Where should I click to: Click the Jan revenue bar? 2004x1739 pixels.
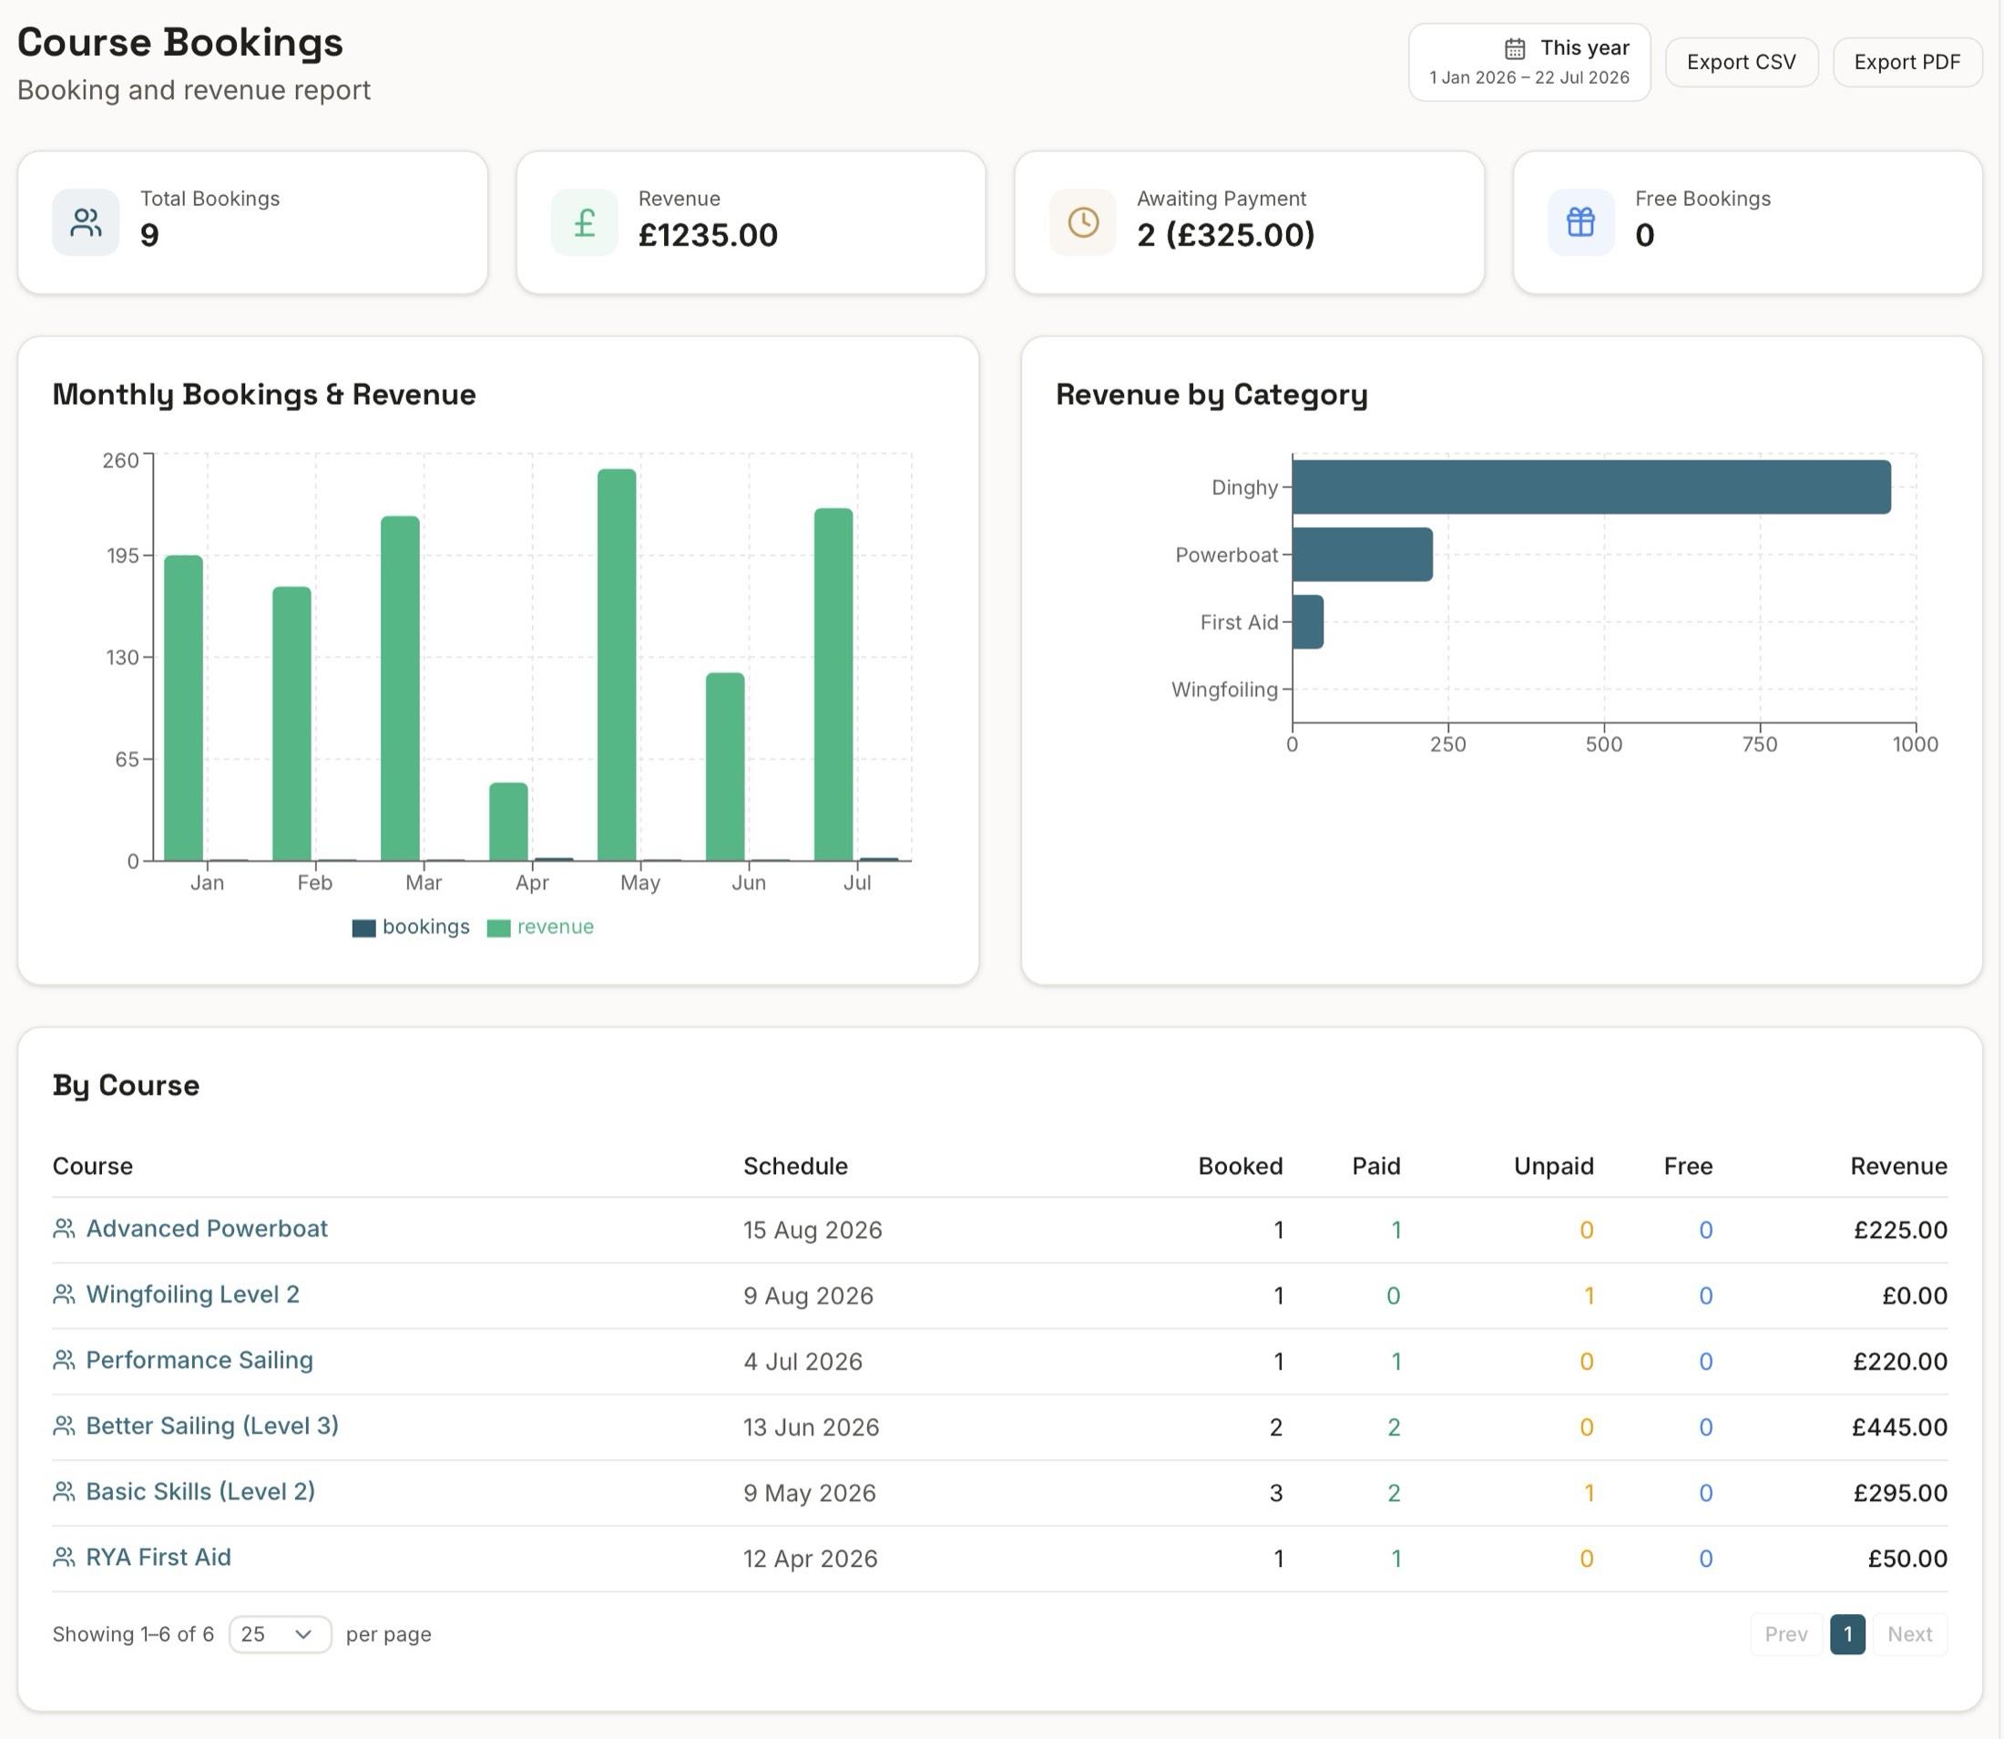click(183, 709)
